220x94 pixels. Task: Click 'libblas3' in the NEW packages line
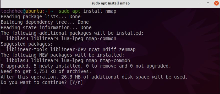click(x=17, y=60)
